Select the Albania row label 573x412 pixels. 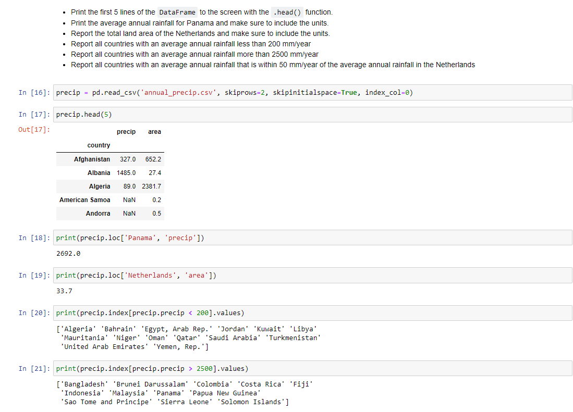coord(99,172)
